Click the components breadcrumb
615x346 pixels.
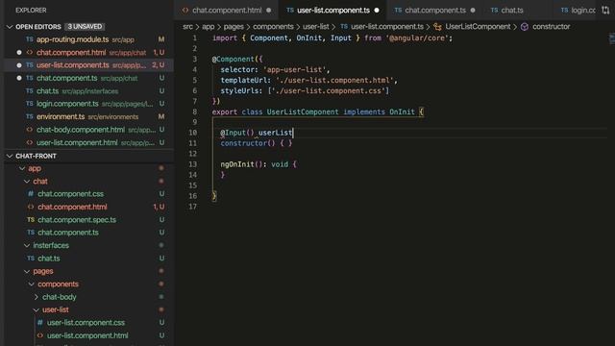click(x=273, y=27)
